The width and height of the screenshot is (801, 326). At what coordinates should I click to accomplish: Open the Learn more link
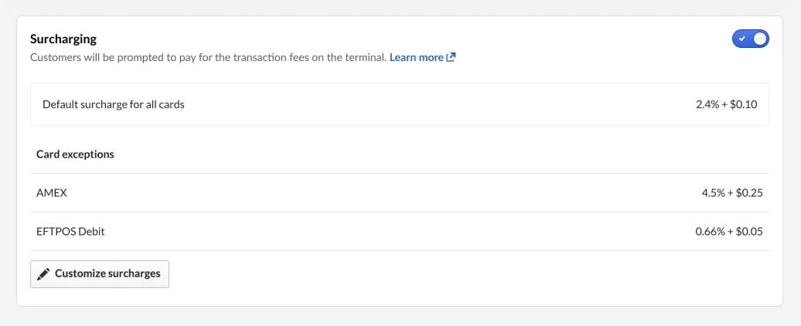tap(417, 57)
